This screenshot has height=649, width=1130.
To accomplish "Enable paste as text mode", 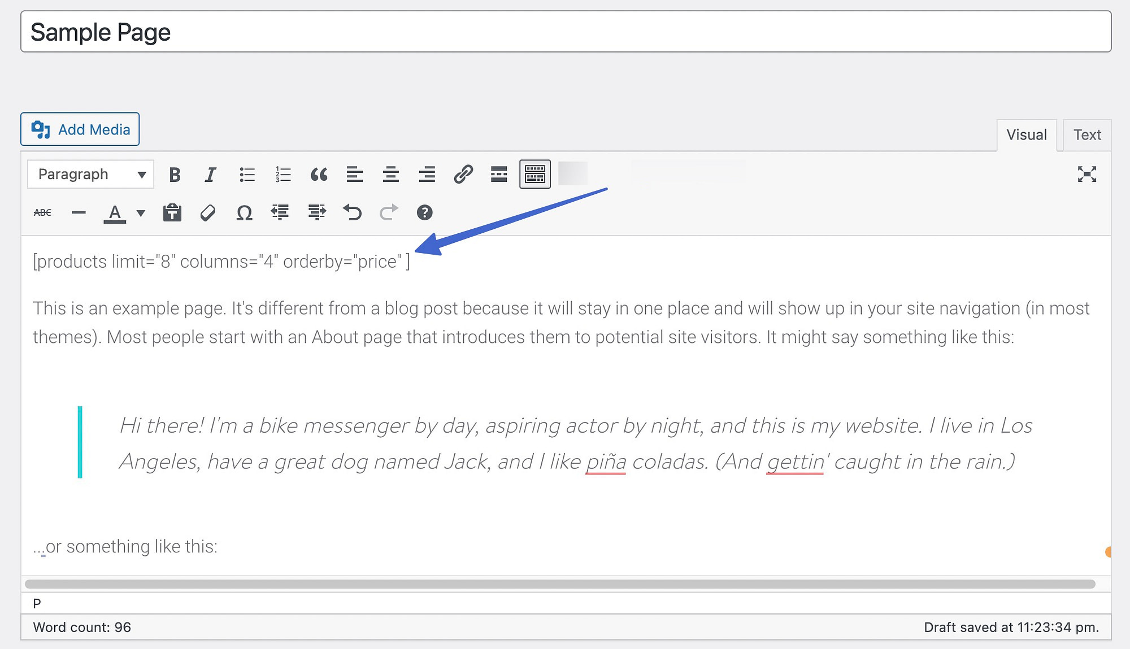I will pyautogui.click(x=171, y=213).
